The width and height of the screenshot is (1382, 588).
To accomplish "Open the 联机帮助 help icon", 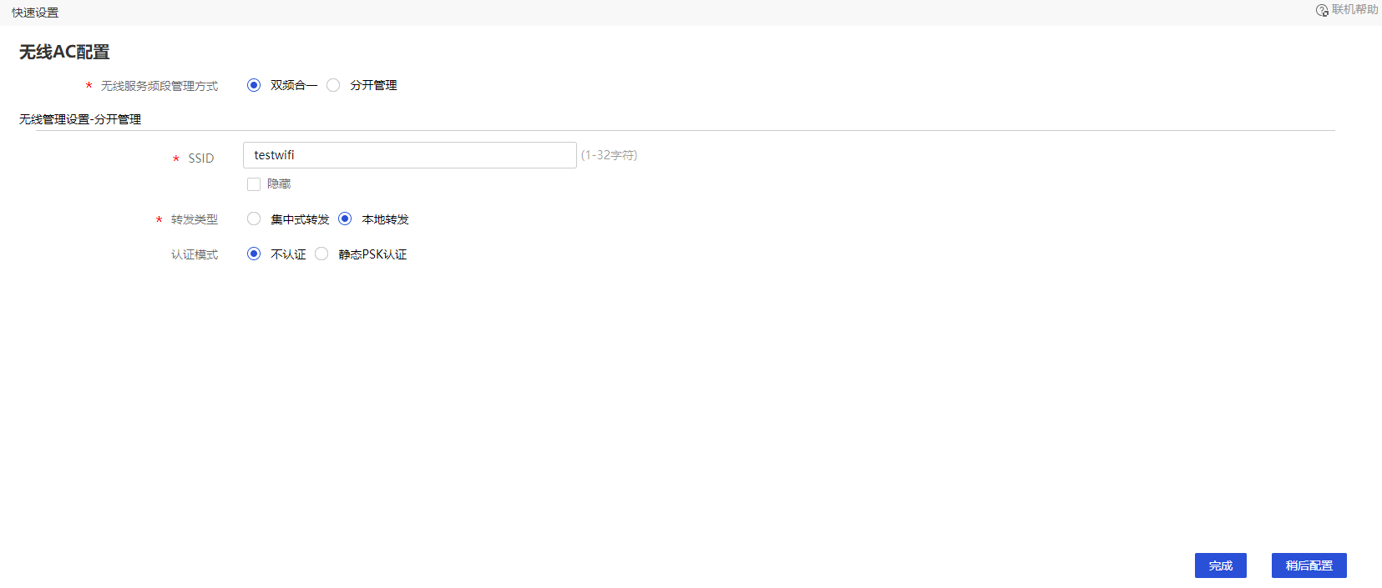I will 1322,10.
